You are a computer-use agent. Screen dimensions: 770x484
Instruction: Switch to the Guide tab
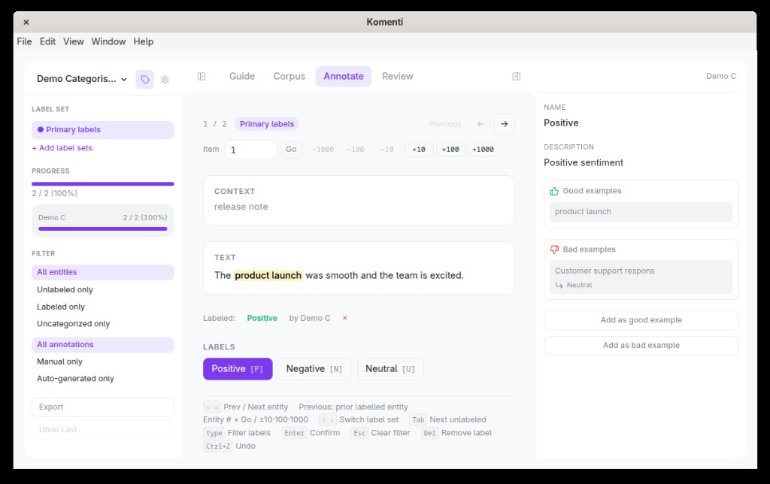(x=242, y=77)
